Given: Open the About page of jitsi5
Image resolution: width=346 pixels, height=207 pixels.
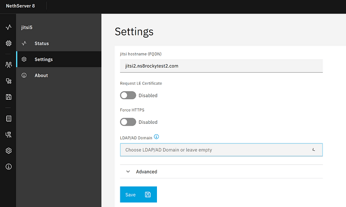Looking at the screenshot, I should pos(41,76).
